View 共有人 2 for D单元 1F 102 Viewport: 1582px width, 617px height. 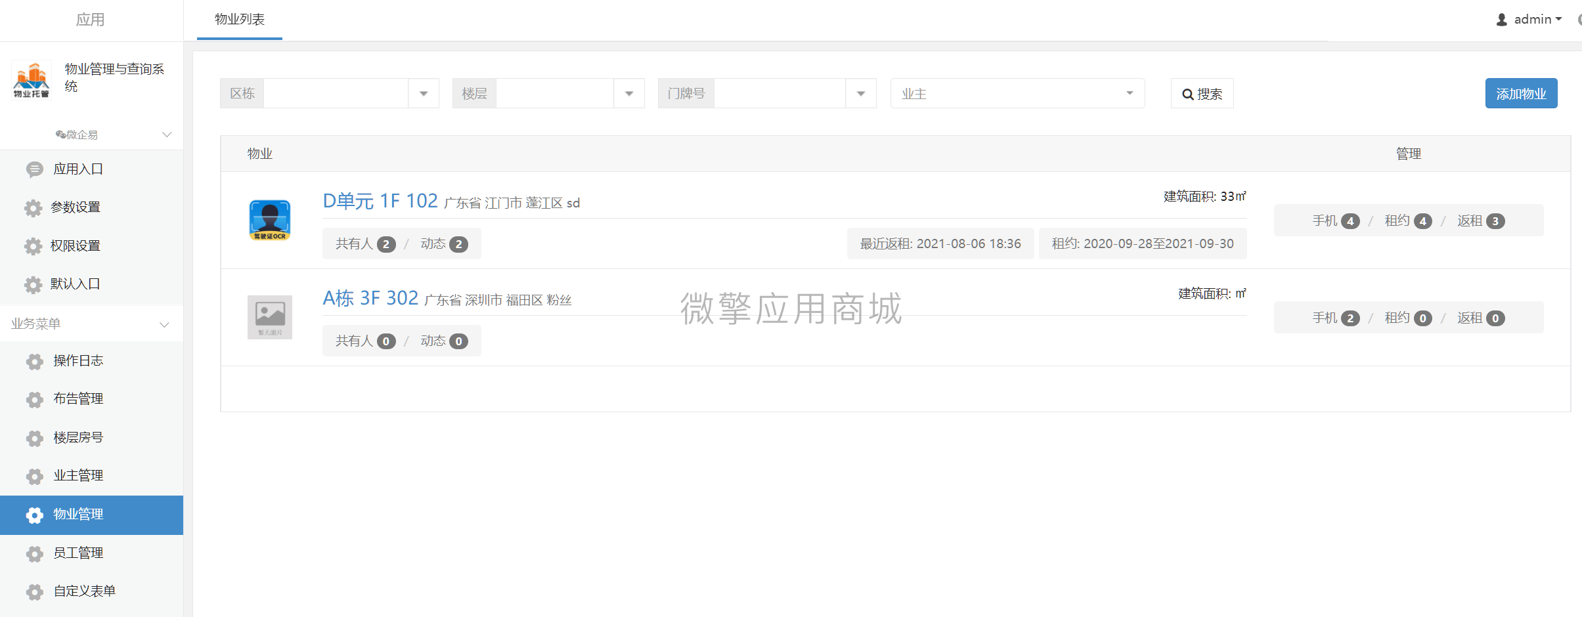pyautogui.click(x=365, y=244)
